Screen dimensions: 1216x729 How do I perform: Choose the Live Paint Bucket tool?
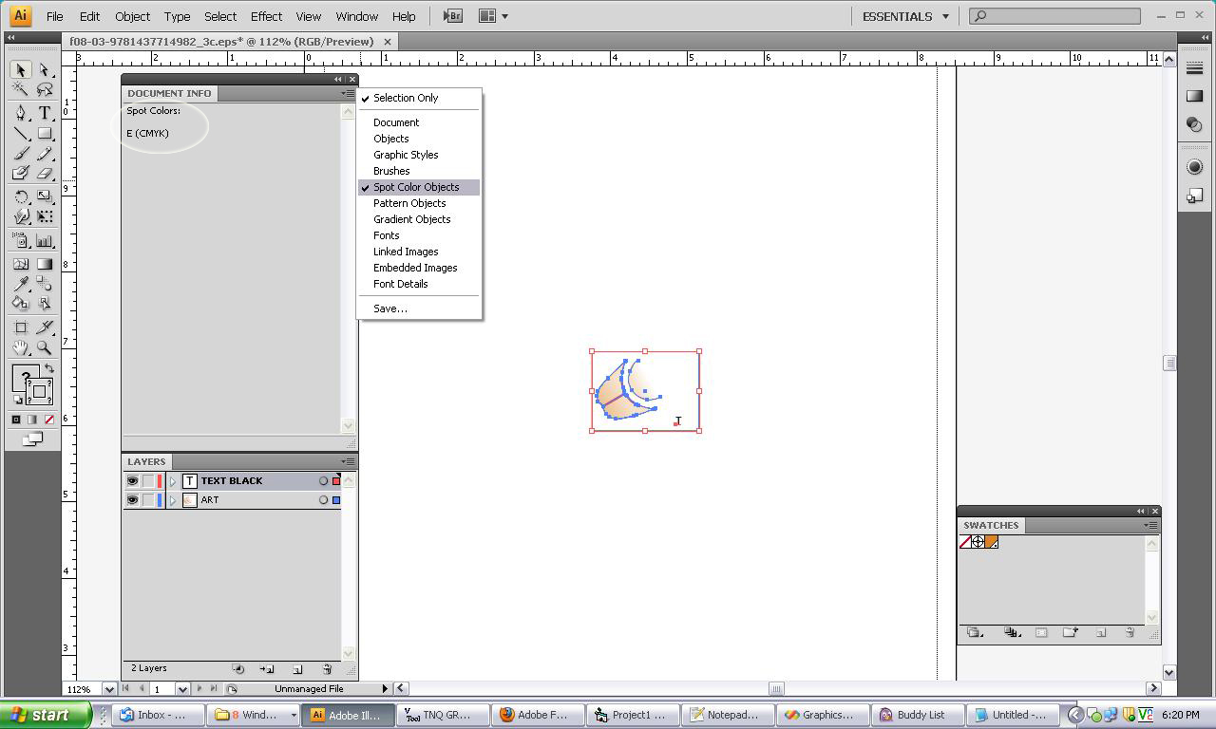pos(21,304)
